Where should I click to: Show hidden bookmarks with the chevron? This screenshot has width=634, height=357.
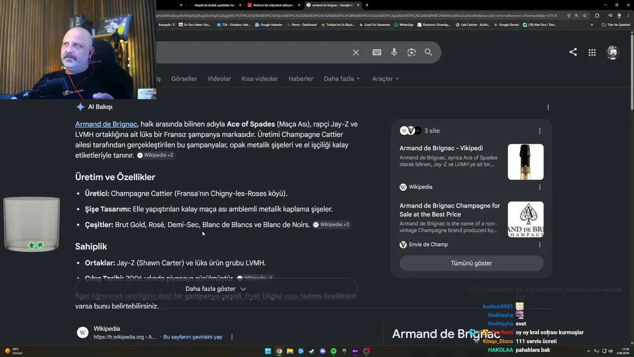(x=591, y=25)
